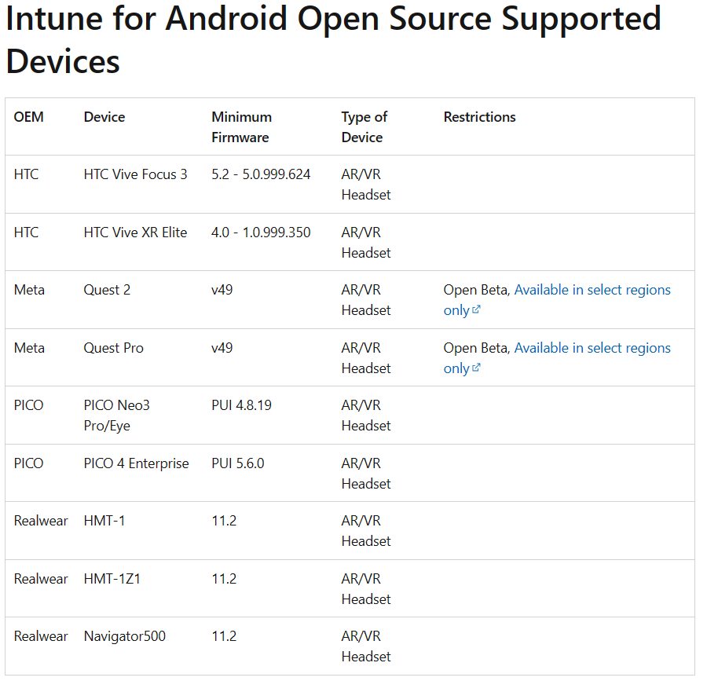
Task: Select the 'PICO 4 Enterprise' device cell
Action: click(x=136, y=463)
